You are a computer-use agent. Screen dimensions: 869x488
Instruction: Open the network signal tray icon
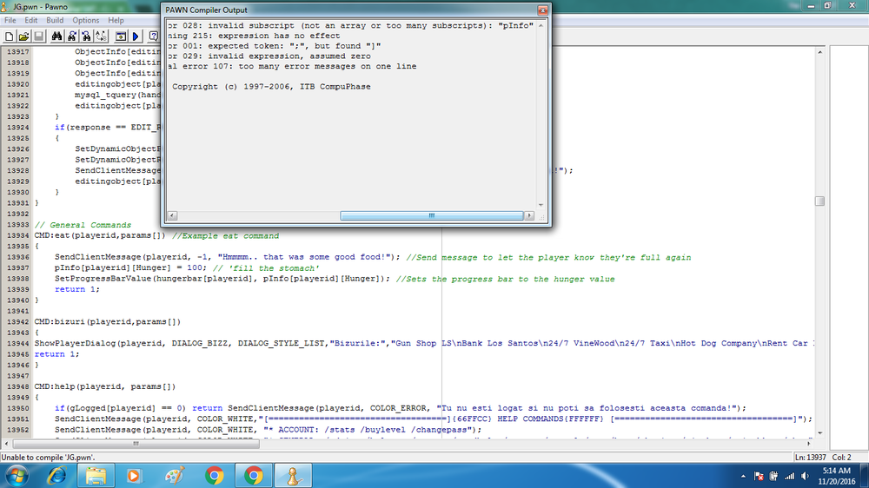tap(789, 477)
